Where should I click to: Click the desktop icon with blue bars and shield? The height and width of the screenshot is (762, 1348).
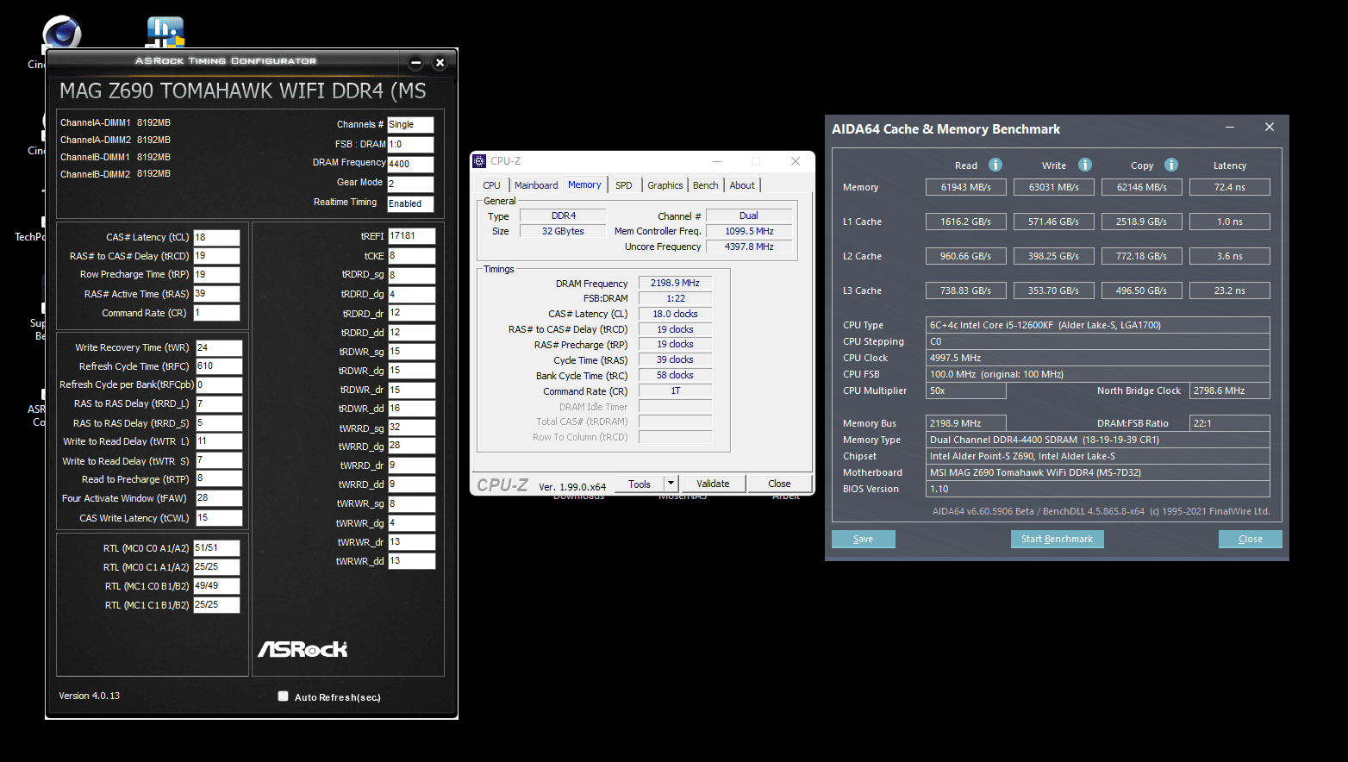[165, 32]
